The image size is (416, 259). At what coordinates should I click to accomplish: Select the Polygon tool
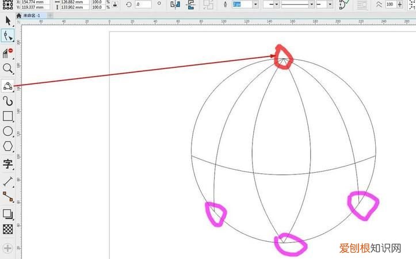tap(7, 147)
